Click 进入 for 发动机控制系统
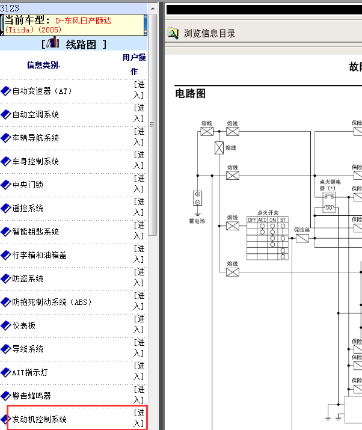This screenshot has height=430, width=362. click(x=139, y=418)
